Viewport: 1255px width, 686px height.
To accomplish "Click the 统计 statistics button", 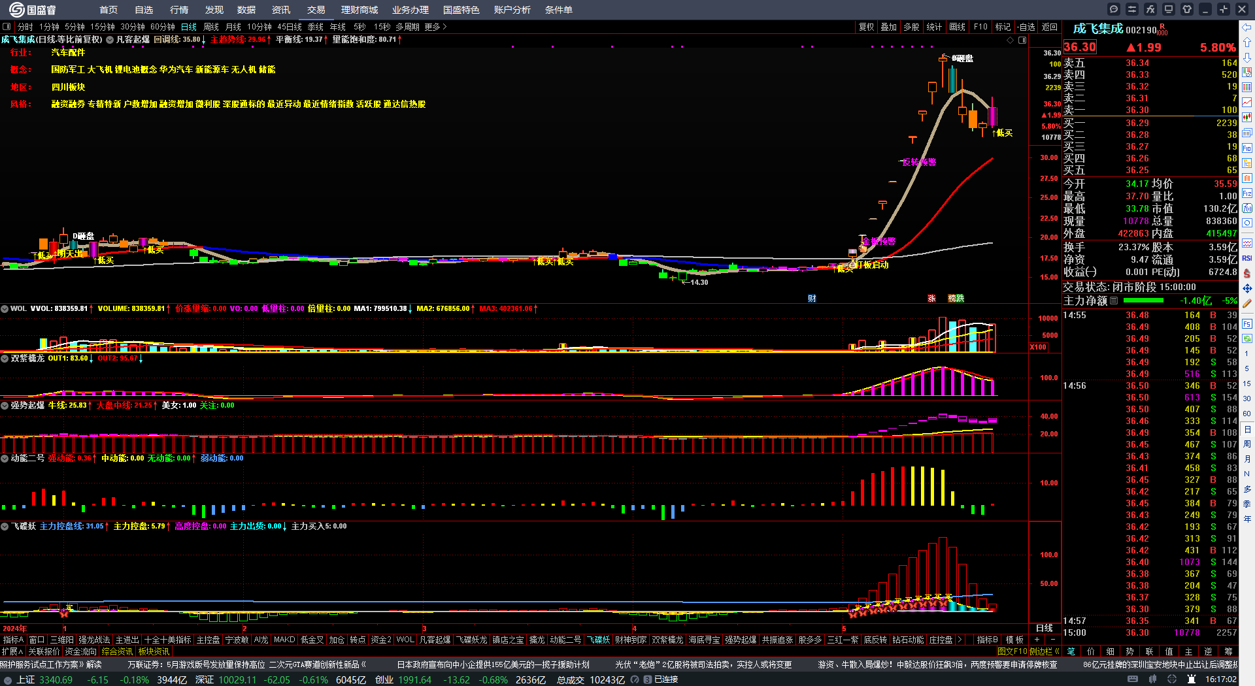I will 935,27.
